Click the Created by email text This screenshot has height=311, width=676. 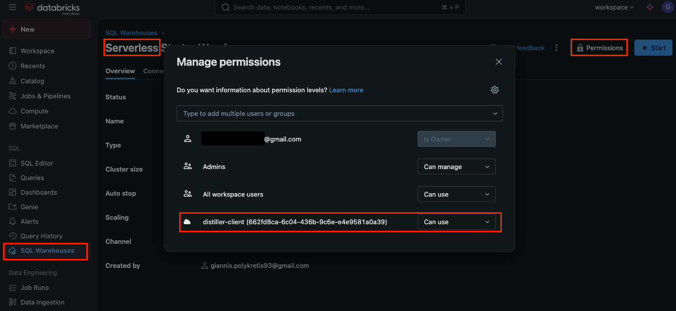tap(259, 265)
